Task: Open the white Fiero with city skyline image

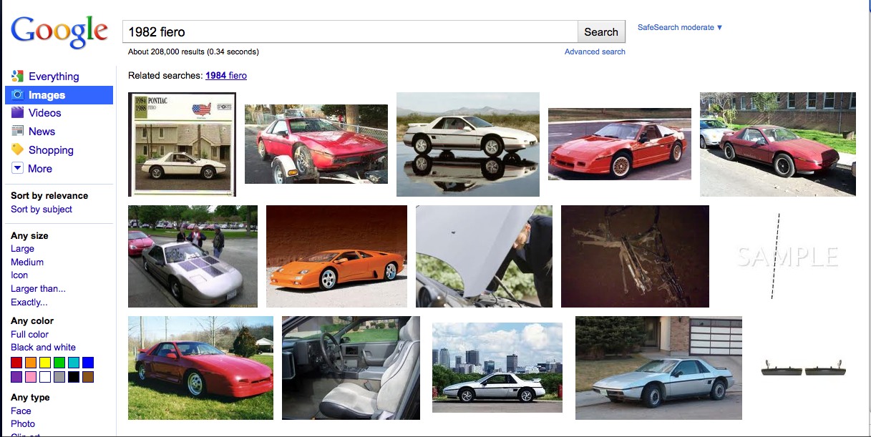Action: tap(497, 368)
